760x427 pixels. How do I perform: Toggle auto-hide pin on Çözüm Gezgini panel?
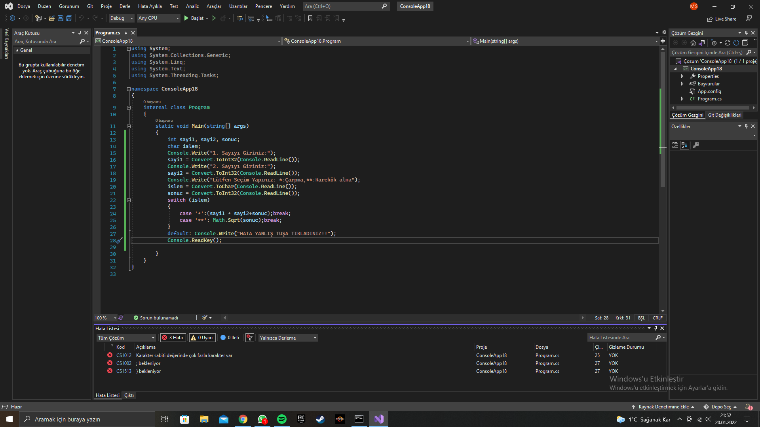coord(746,33)
